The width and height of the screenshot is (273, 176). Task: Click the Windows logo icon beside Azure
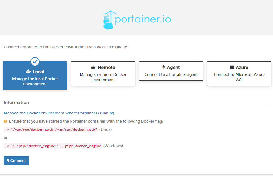click(x=232, y=67)
